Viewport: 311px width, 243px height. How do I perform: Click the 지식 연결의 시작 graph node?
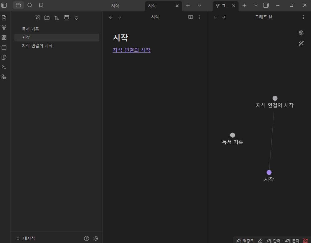click(275, 98)
